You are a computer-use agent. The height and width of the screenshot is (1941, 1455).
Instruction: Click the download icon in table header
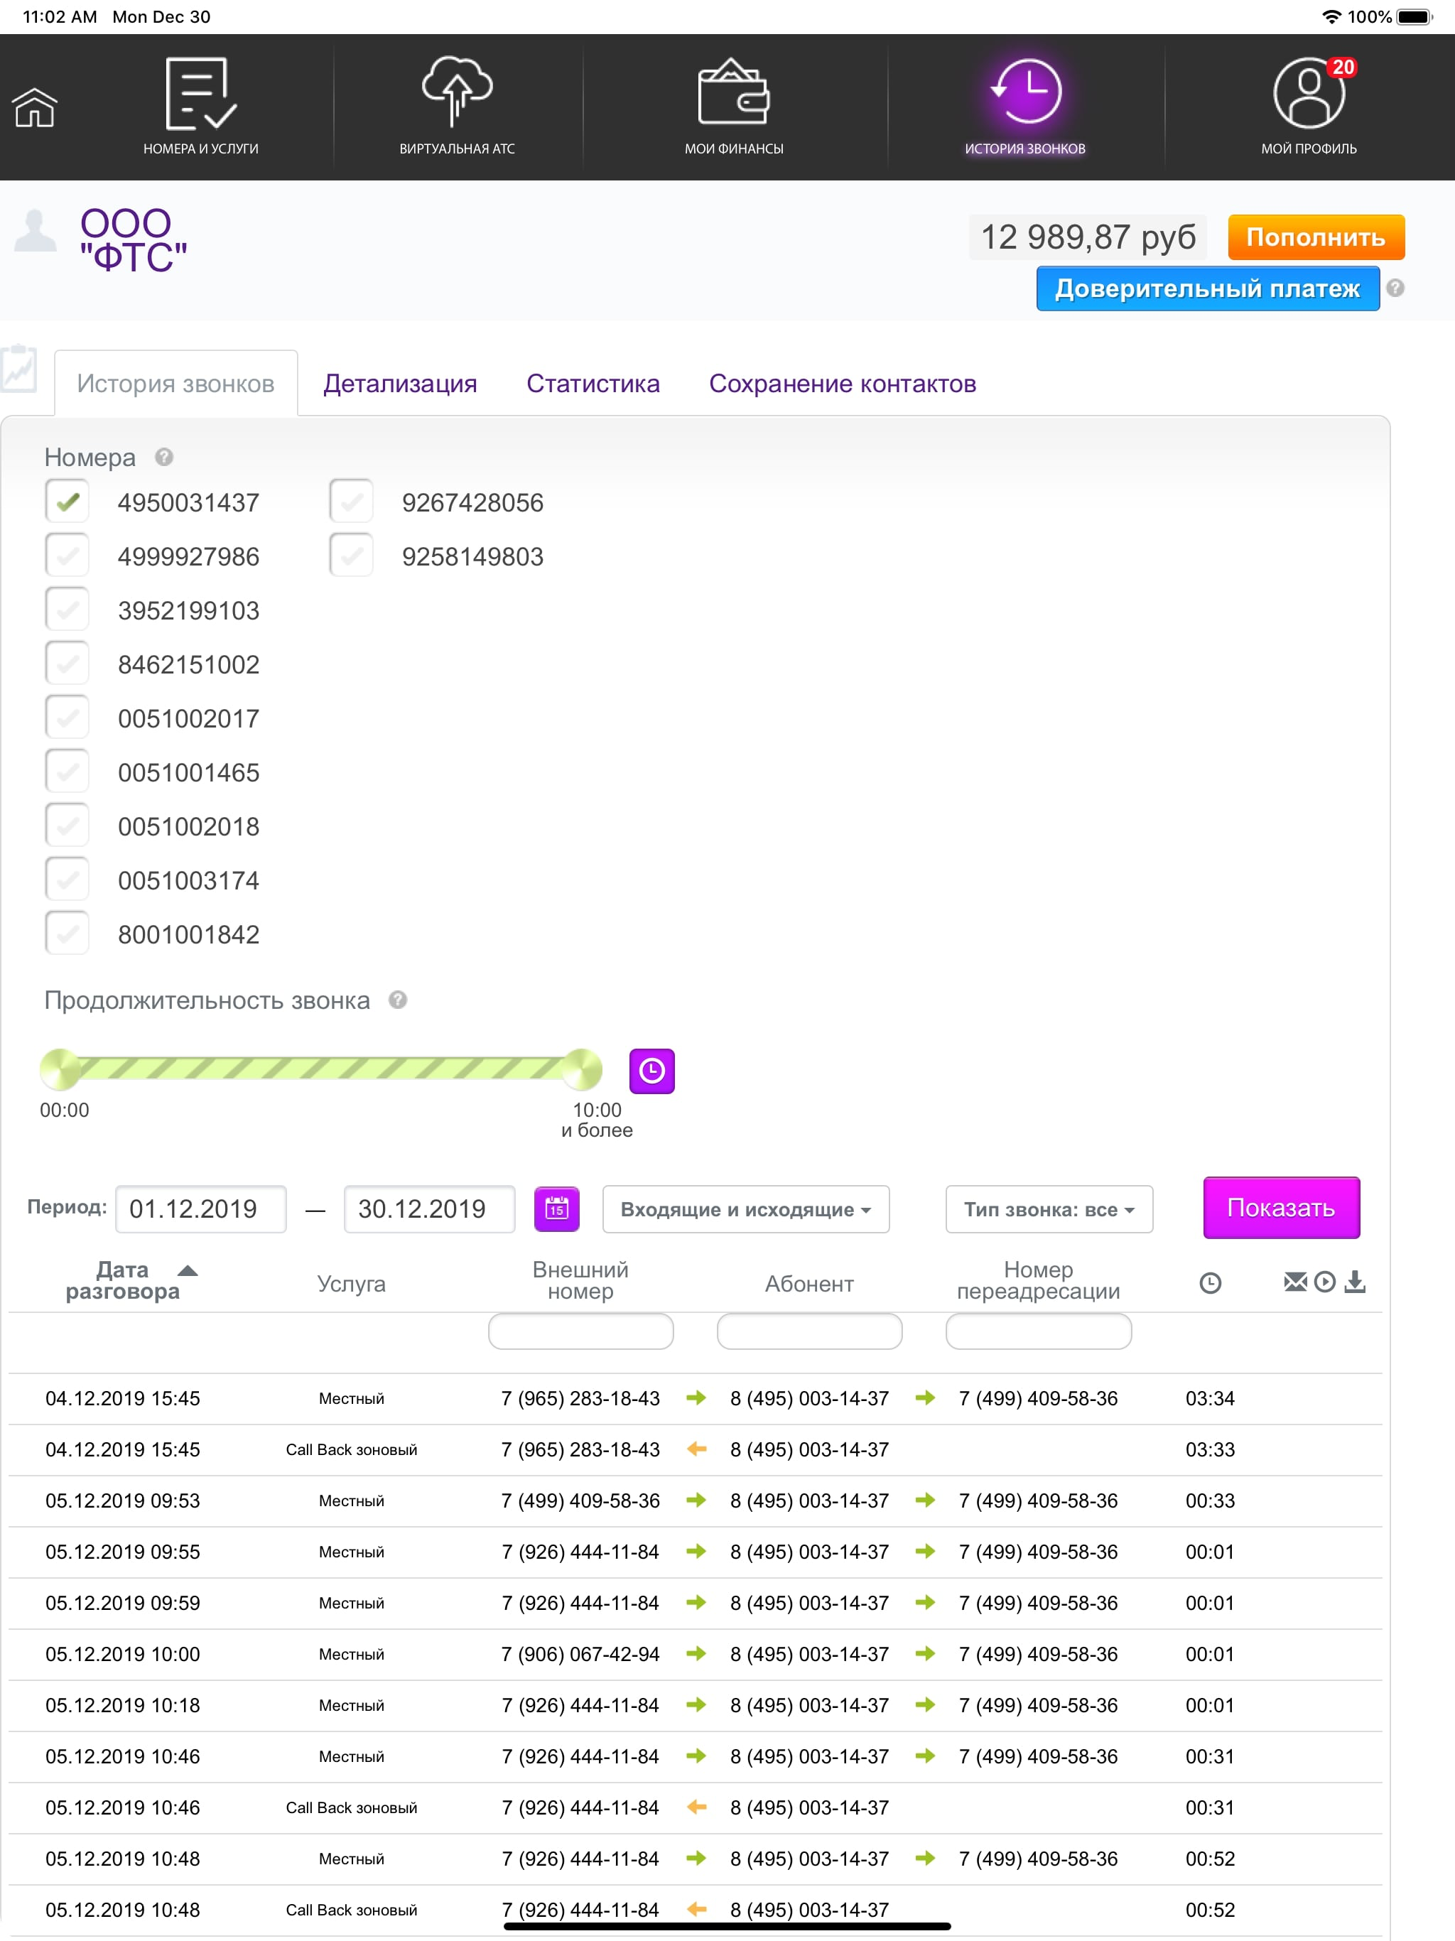click(1355, 1282)
